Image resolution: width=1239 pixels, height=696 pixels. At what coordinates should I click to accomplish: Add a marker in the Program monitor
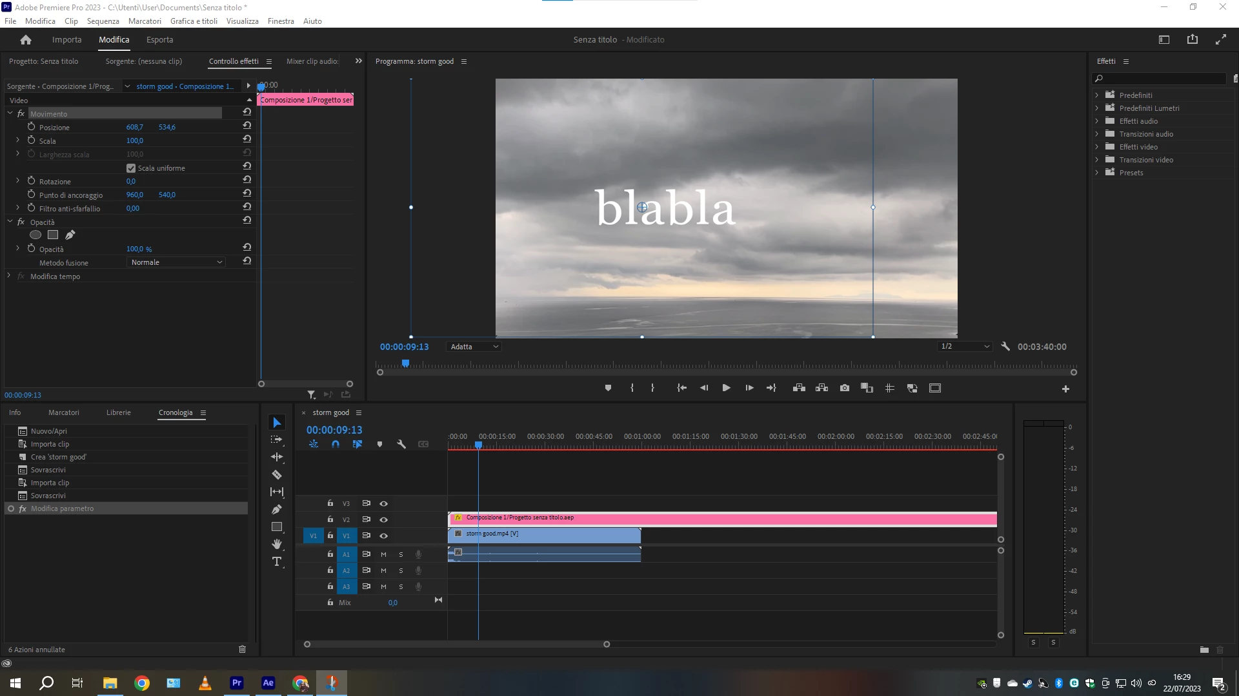coord(608,388)
